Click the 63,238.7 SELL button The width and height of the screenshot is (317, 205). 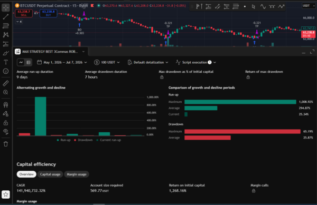(x=24, y=13)
